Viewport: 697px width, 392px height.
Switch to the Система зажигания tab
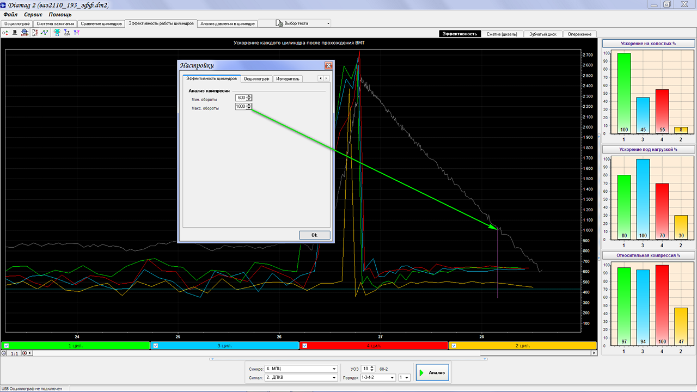pos(54,24)
